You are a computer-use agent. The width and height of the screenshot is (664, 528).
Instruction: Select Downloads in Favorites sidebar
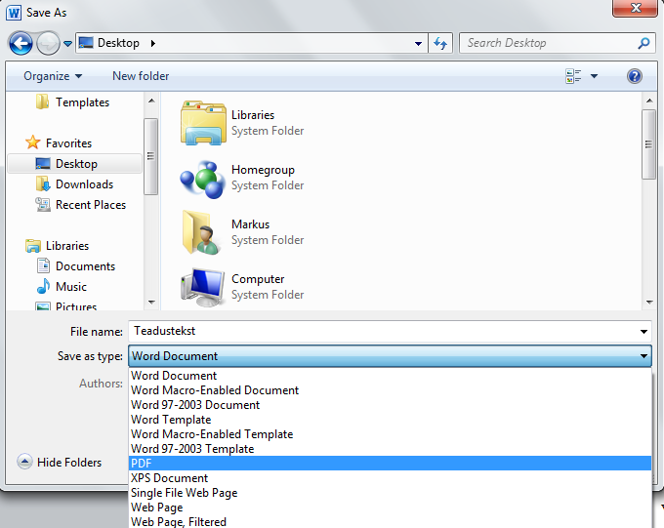coord(84,184)
